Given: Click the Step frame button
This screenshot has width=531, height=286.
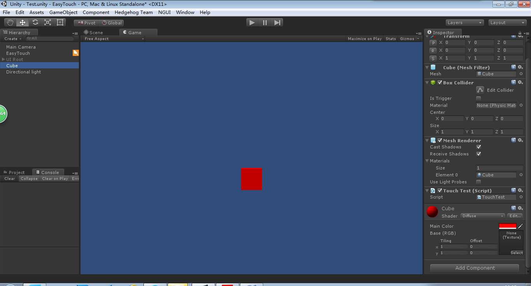Looking at the screenshot, I should coord(277,23).
